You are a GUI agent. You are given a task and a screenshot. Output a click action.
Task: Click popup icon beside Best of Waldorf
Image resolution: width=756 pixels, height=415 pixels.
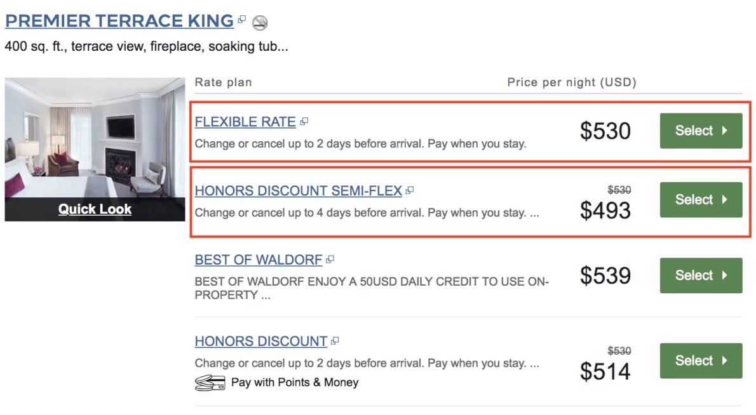coord(330,260)
